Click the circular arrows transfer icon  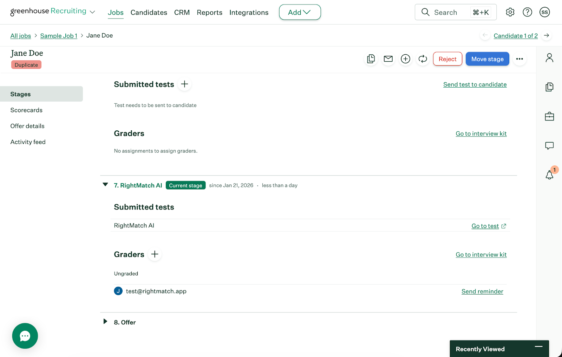[423, 59]
